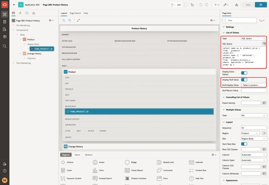Toggle Display Extra Values switch
This screenshot has height=185, width=269.
point(244,73)
